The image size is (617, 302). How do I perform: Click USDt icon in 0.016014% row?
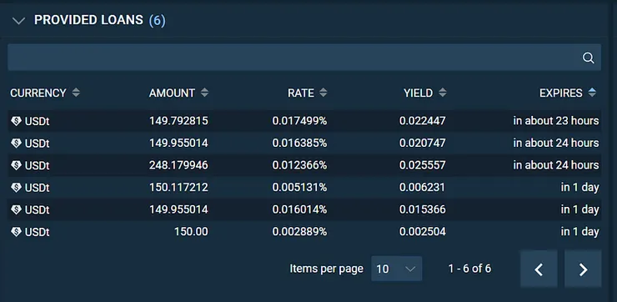[x=16, y=209]
